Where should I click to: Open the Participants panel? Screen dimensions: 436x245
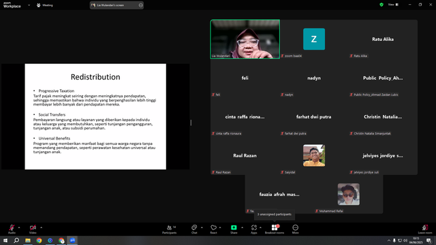[x=170, y=229]
